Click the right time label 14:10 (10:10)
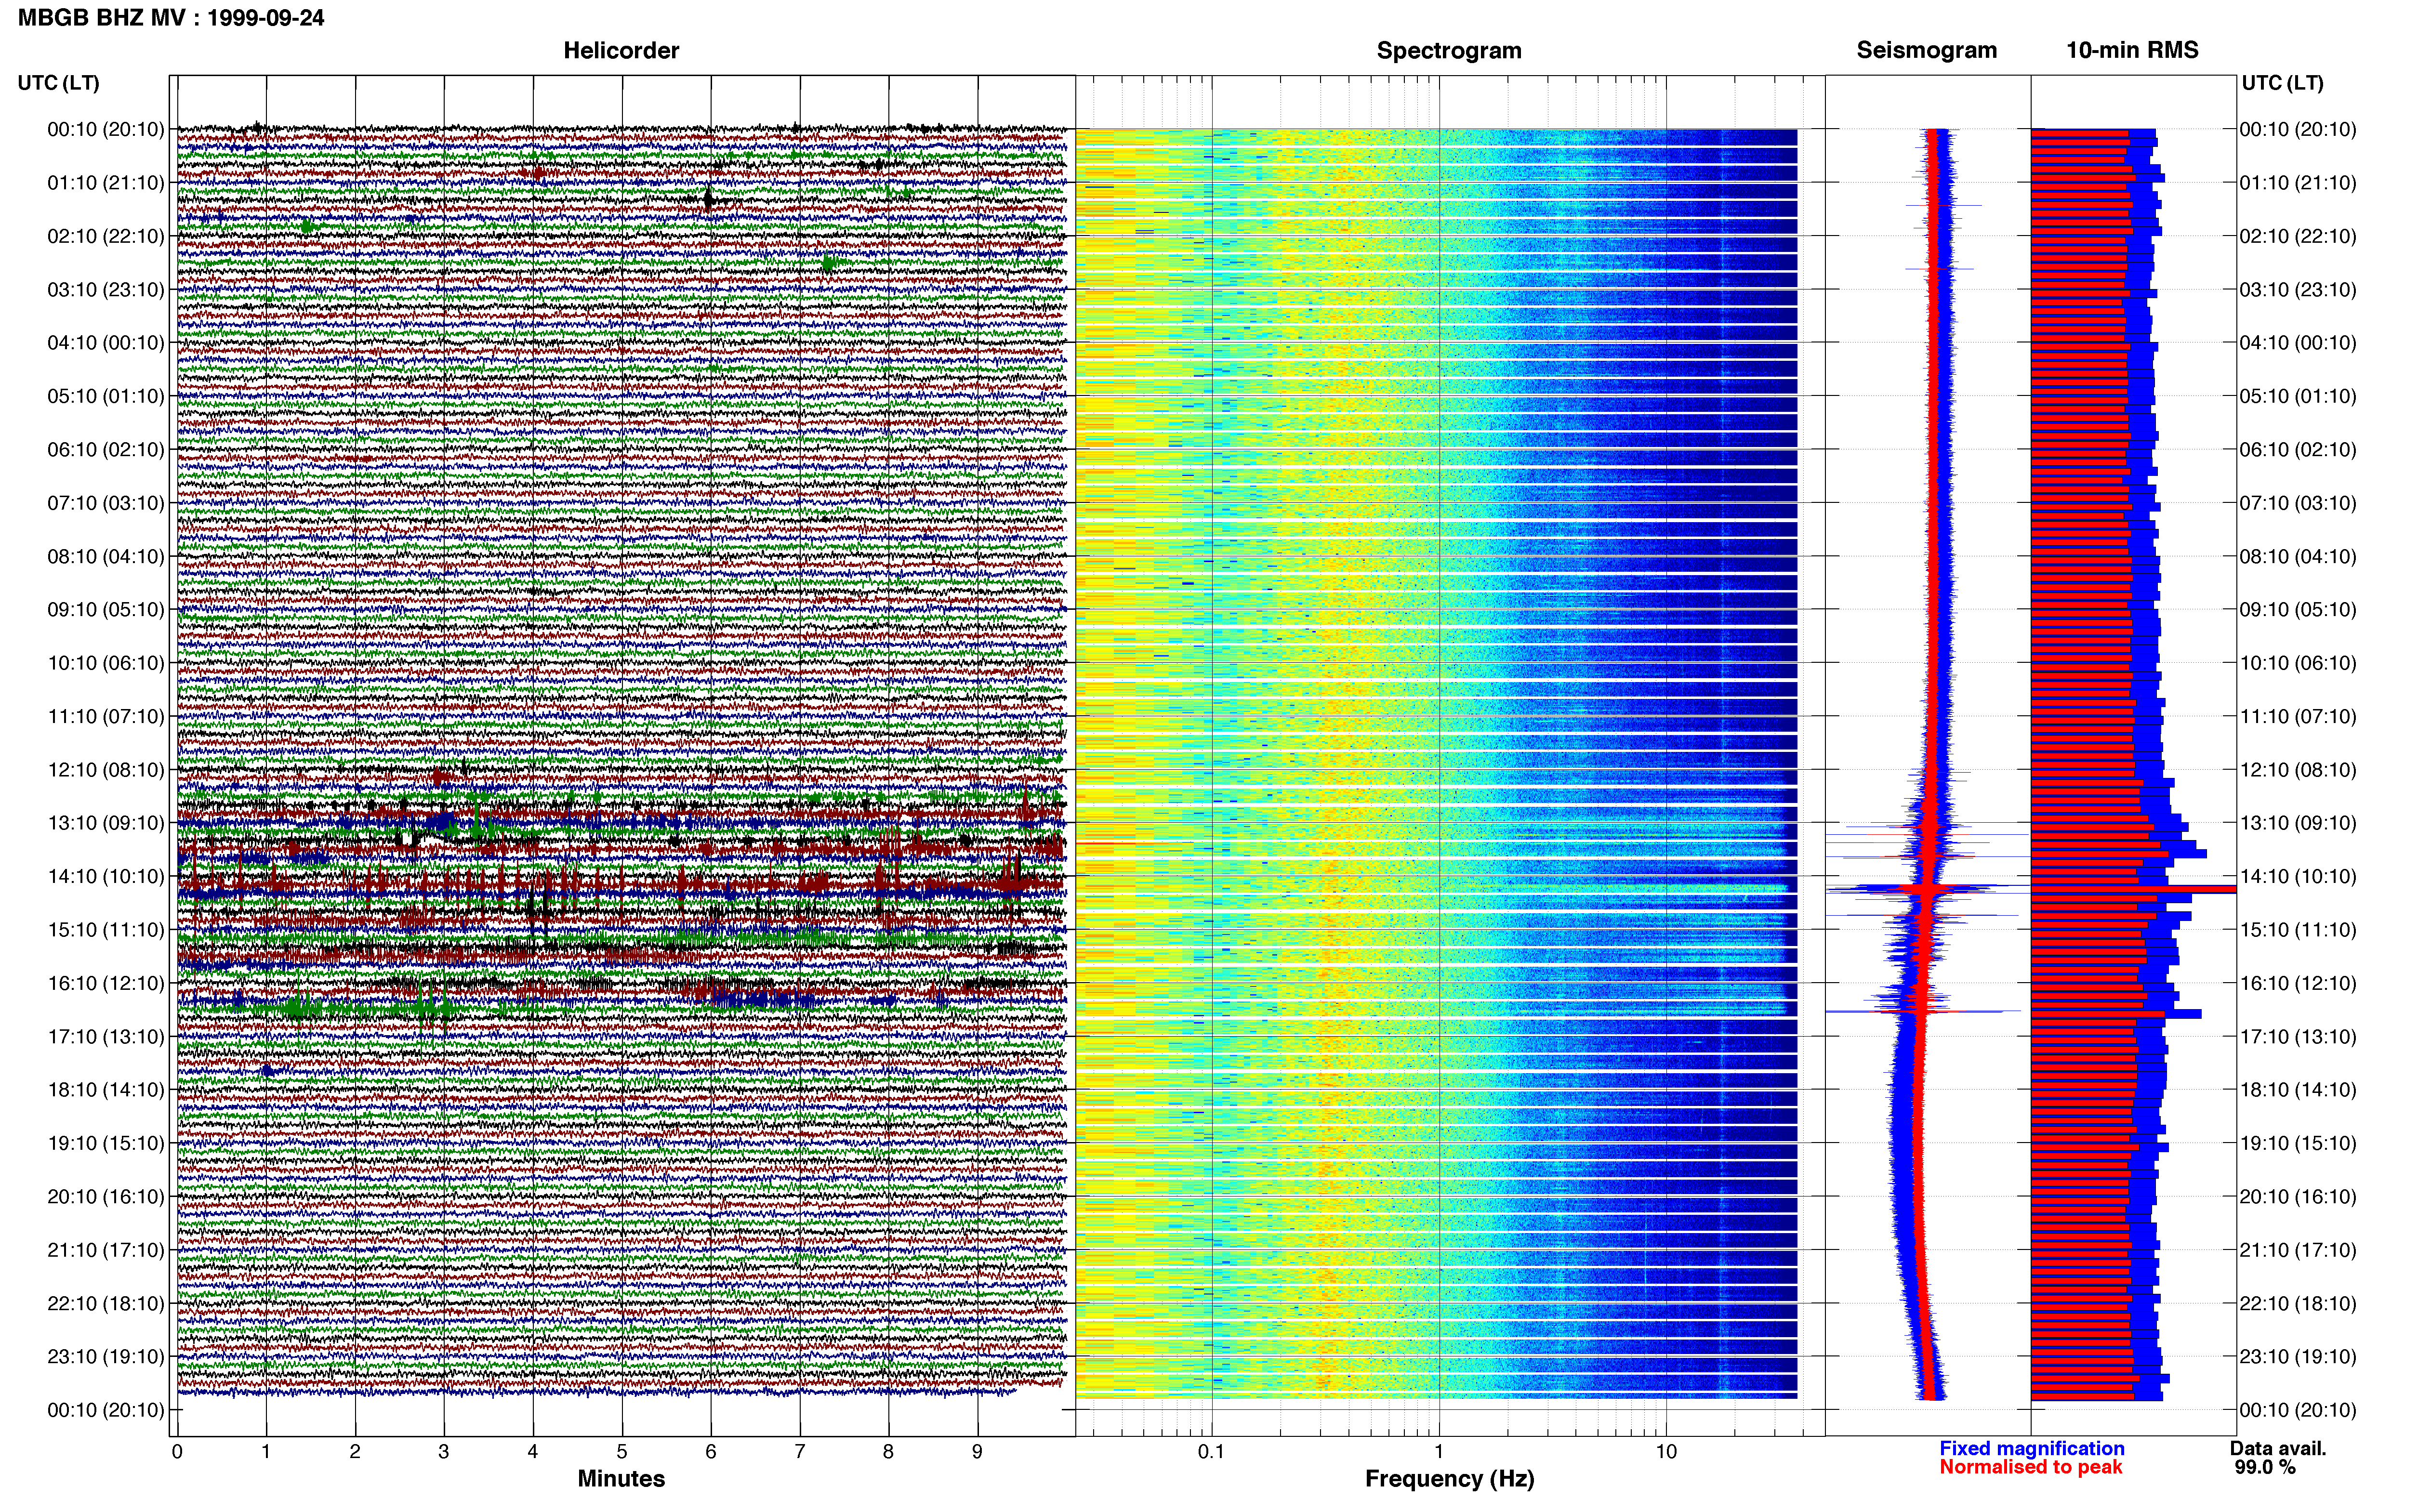The width and height of the screenshot is (2418, 1512). point(2298,876)
